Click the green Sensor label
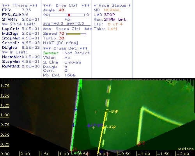 pyautogui.click(x=51, y=53)
